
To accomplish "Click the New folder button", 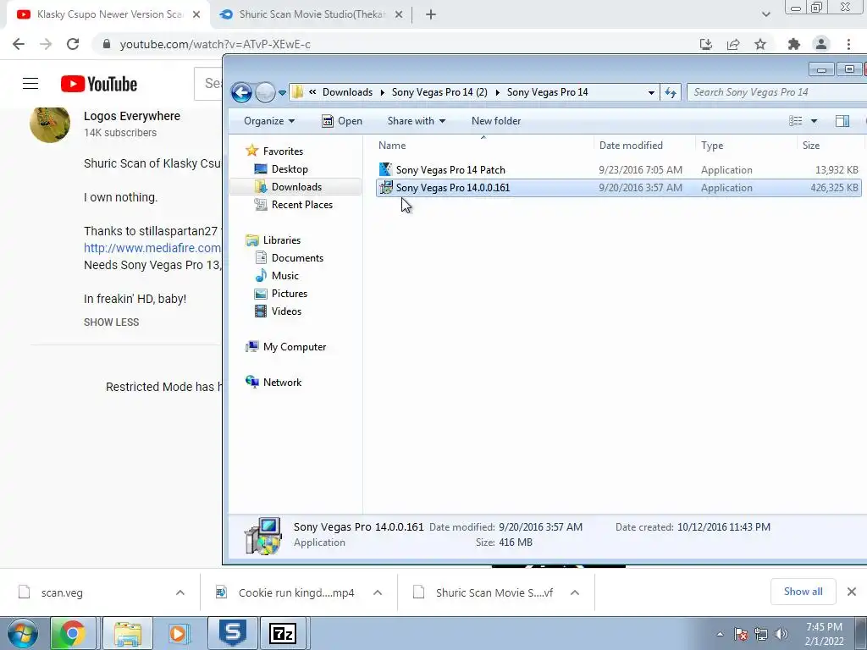I will point(496,121).
